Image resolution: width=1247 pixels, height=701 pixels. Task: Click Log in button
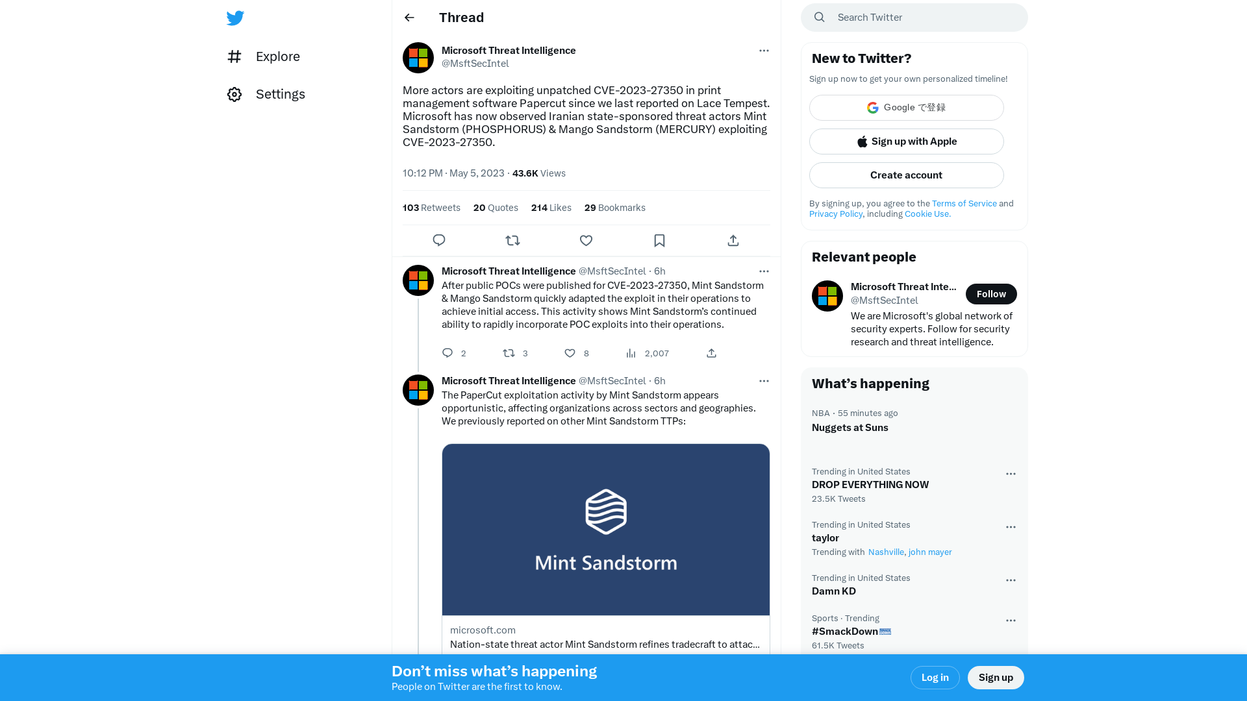pos(935,677)
